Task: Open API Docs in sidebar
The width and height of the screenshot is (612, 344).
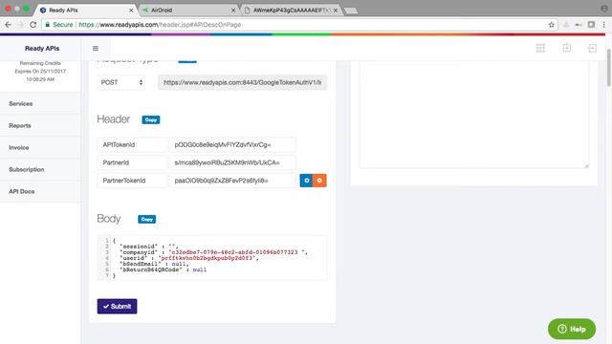Action: click(40, 191)
